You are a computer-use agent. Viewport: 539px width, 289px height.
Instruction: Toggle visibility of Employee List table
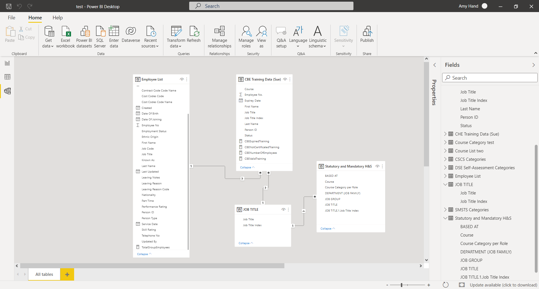click(x=182, y=79)
